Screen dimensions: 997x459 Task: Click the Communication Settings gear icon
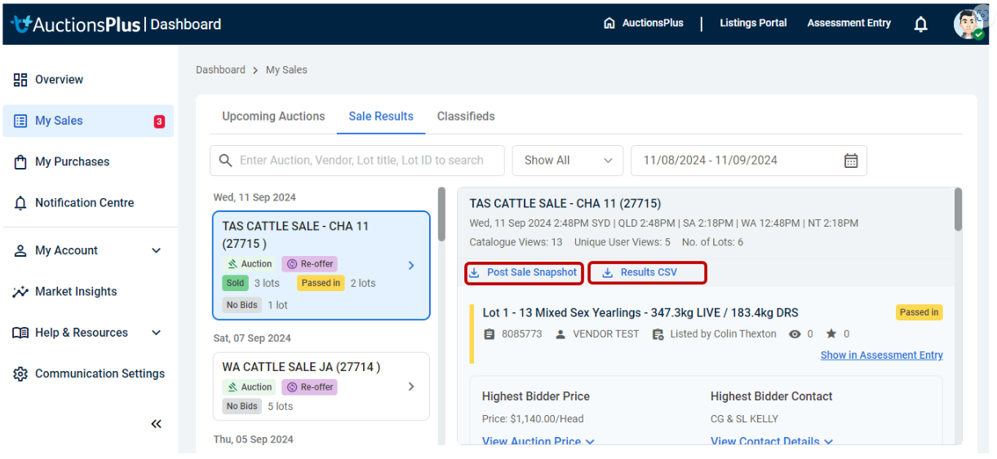20,374
